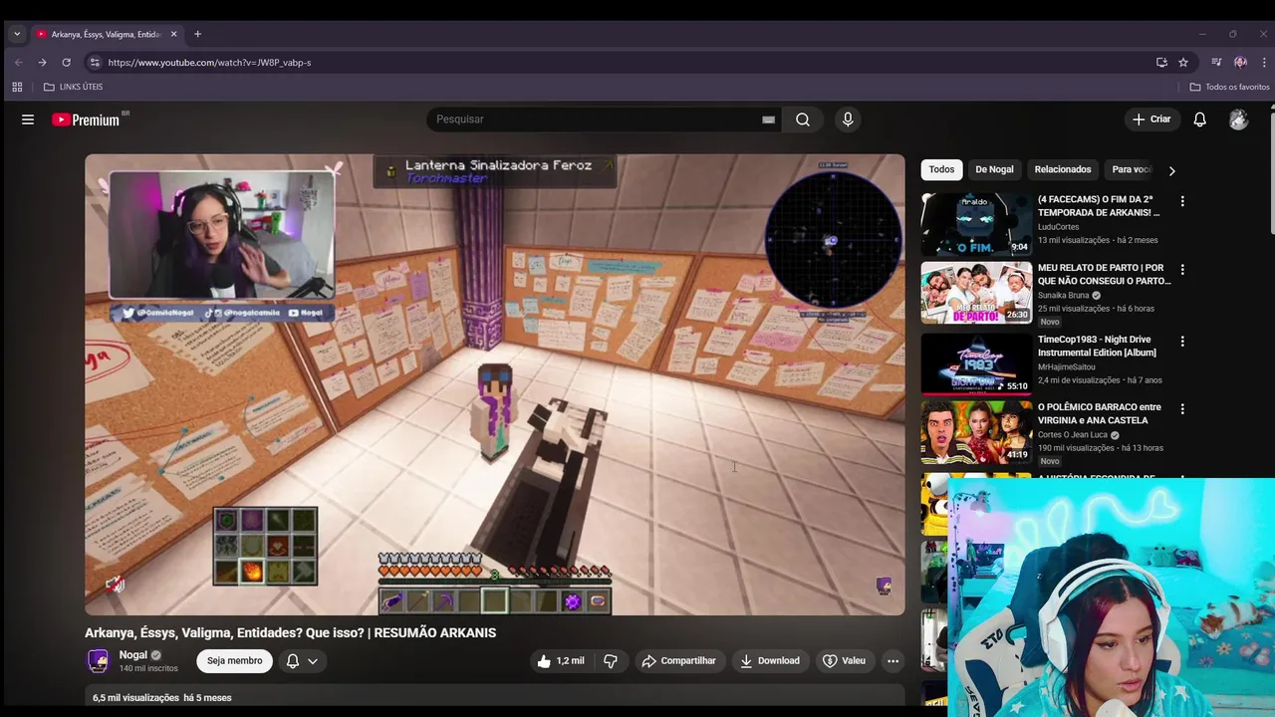This screenshot has height=717, width=1275.
Task: Open the POLÊMICO BARRACO video thumbnail
Action: tap(976, 431)
